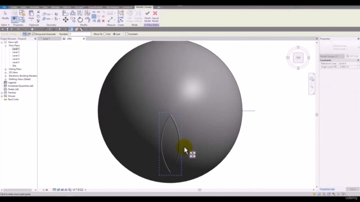The height and width of the screenshot is (202, 360).
Task: Click the Modify arrow tool
Action: pos(5,15)
